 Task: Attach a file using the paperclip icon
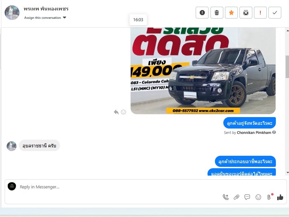click(236, 197)
